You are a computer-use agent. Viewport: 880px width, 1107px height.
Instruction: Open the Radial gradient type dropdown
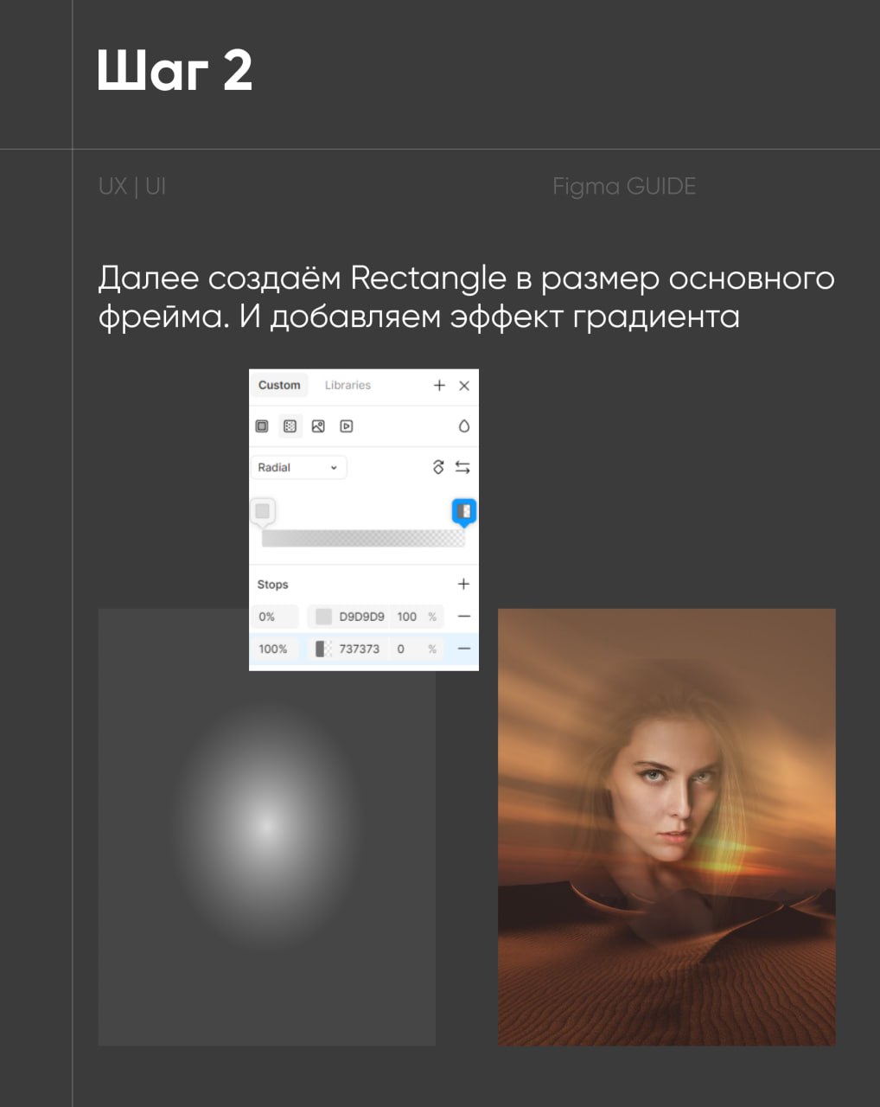[x=297, y=467]
